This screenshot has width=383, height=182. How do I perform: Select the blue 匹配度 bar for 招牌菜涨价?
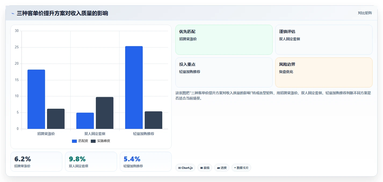(36, 99)
